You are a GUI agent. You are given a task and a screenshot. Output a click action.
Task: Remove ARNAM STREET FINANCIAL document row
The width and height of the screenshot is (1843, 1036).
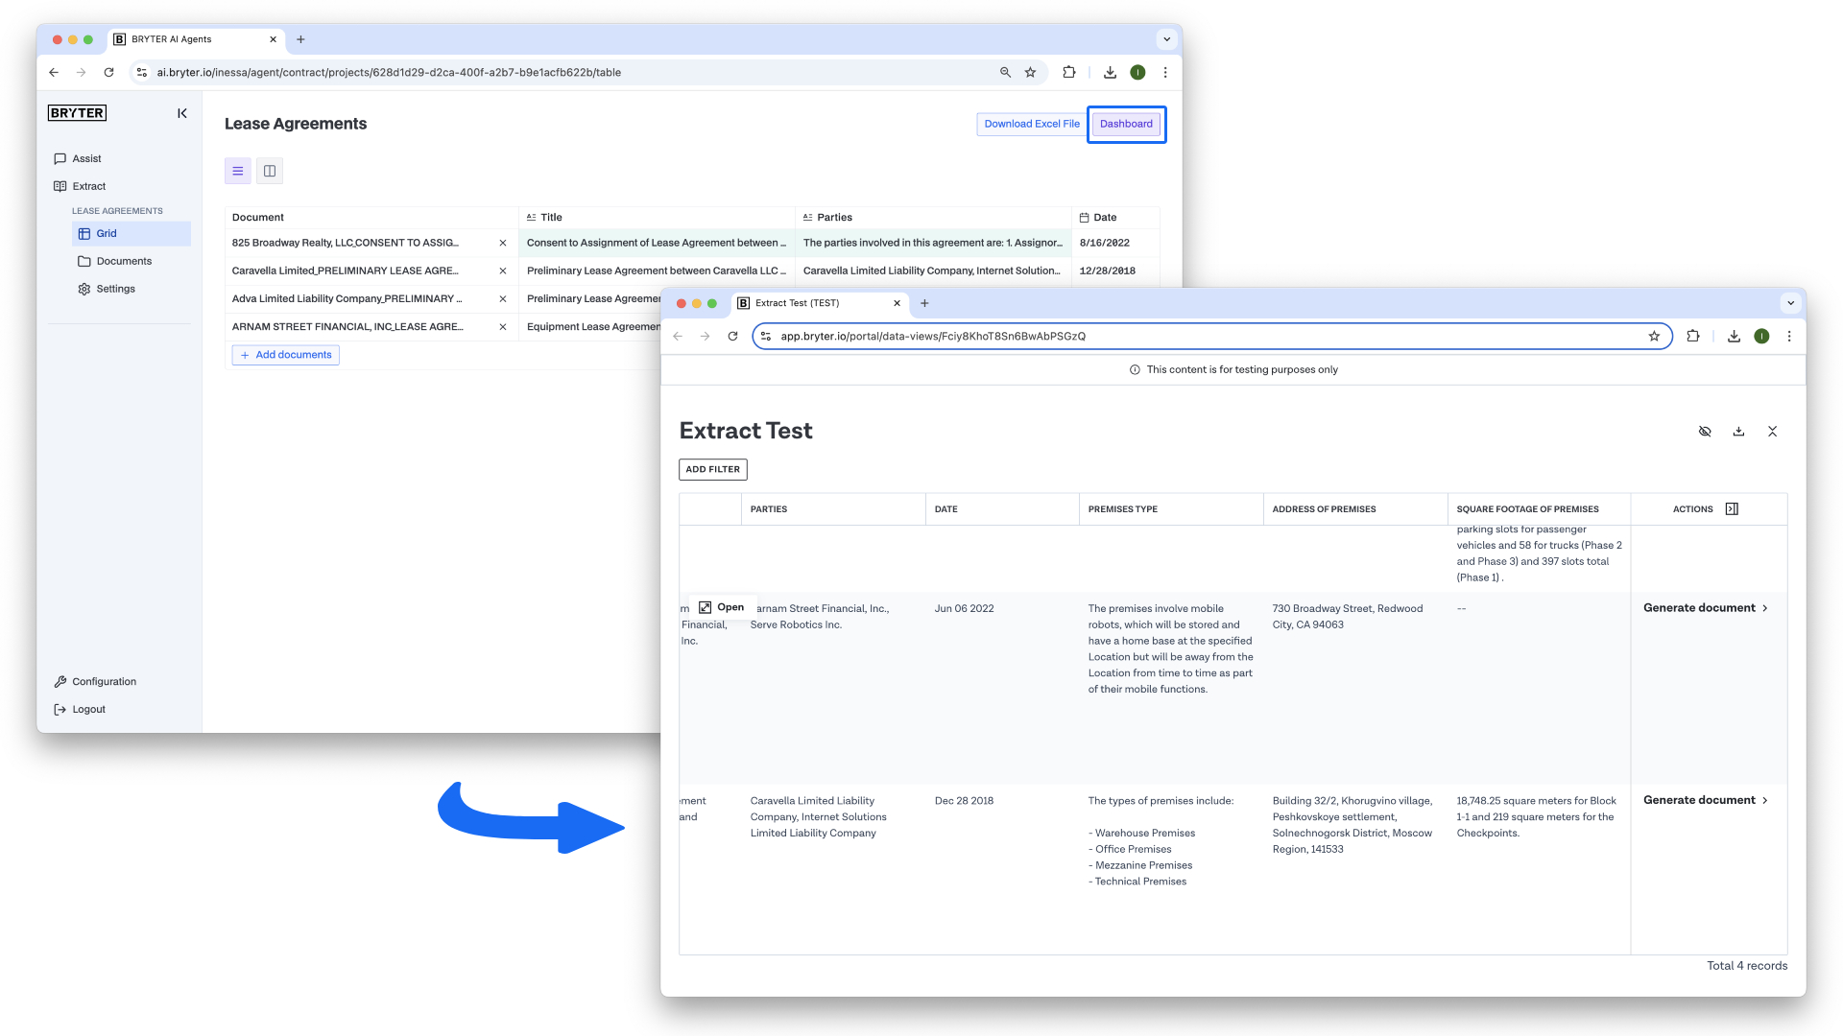pyautogui.click(x=503, y=326)
